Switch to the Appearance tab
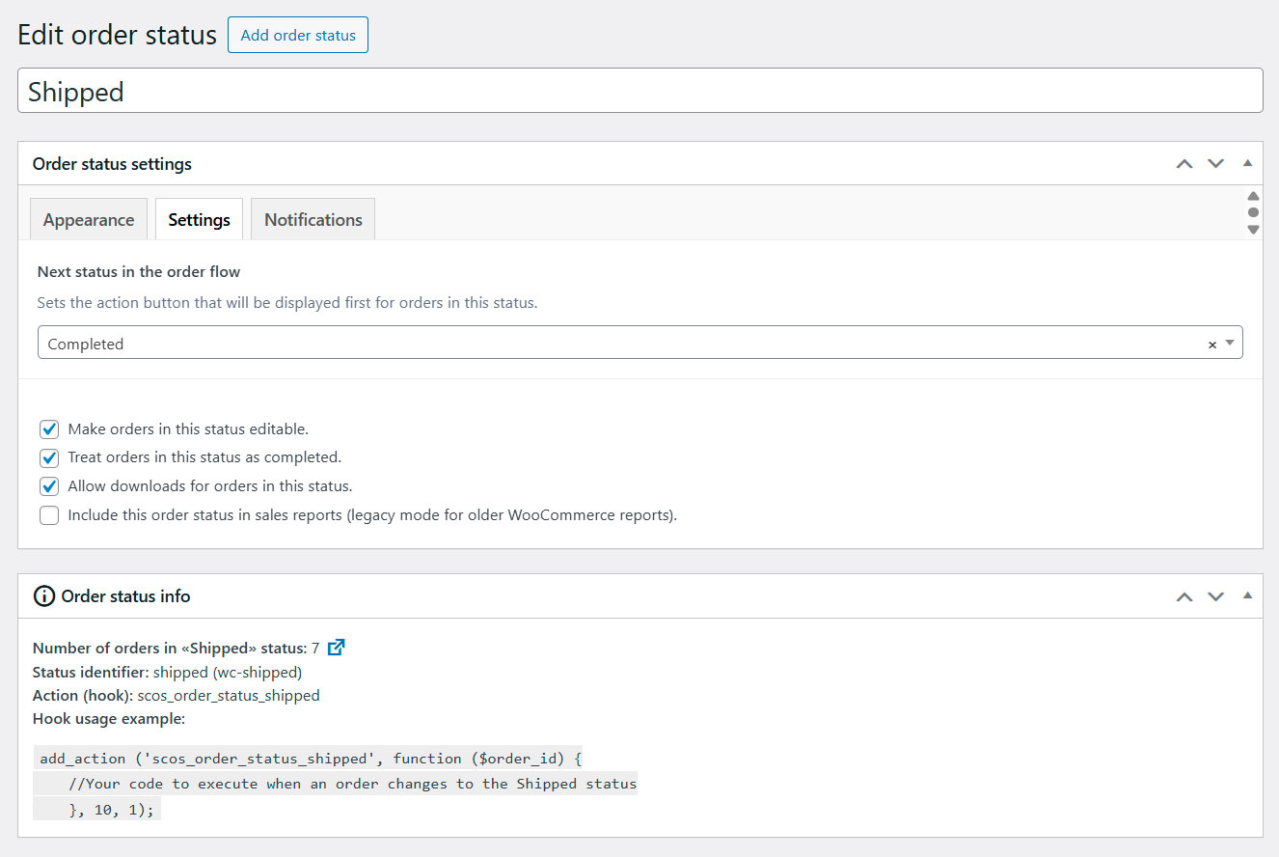Screen dimensions: 1279x857 [x=88, y=219]
